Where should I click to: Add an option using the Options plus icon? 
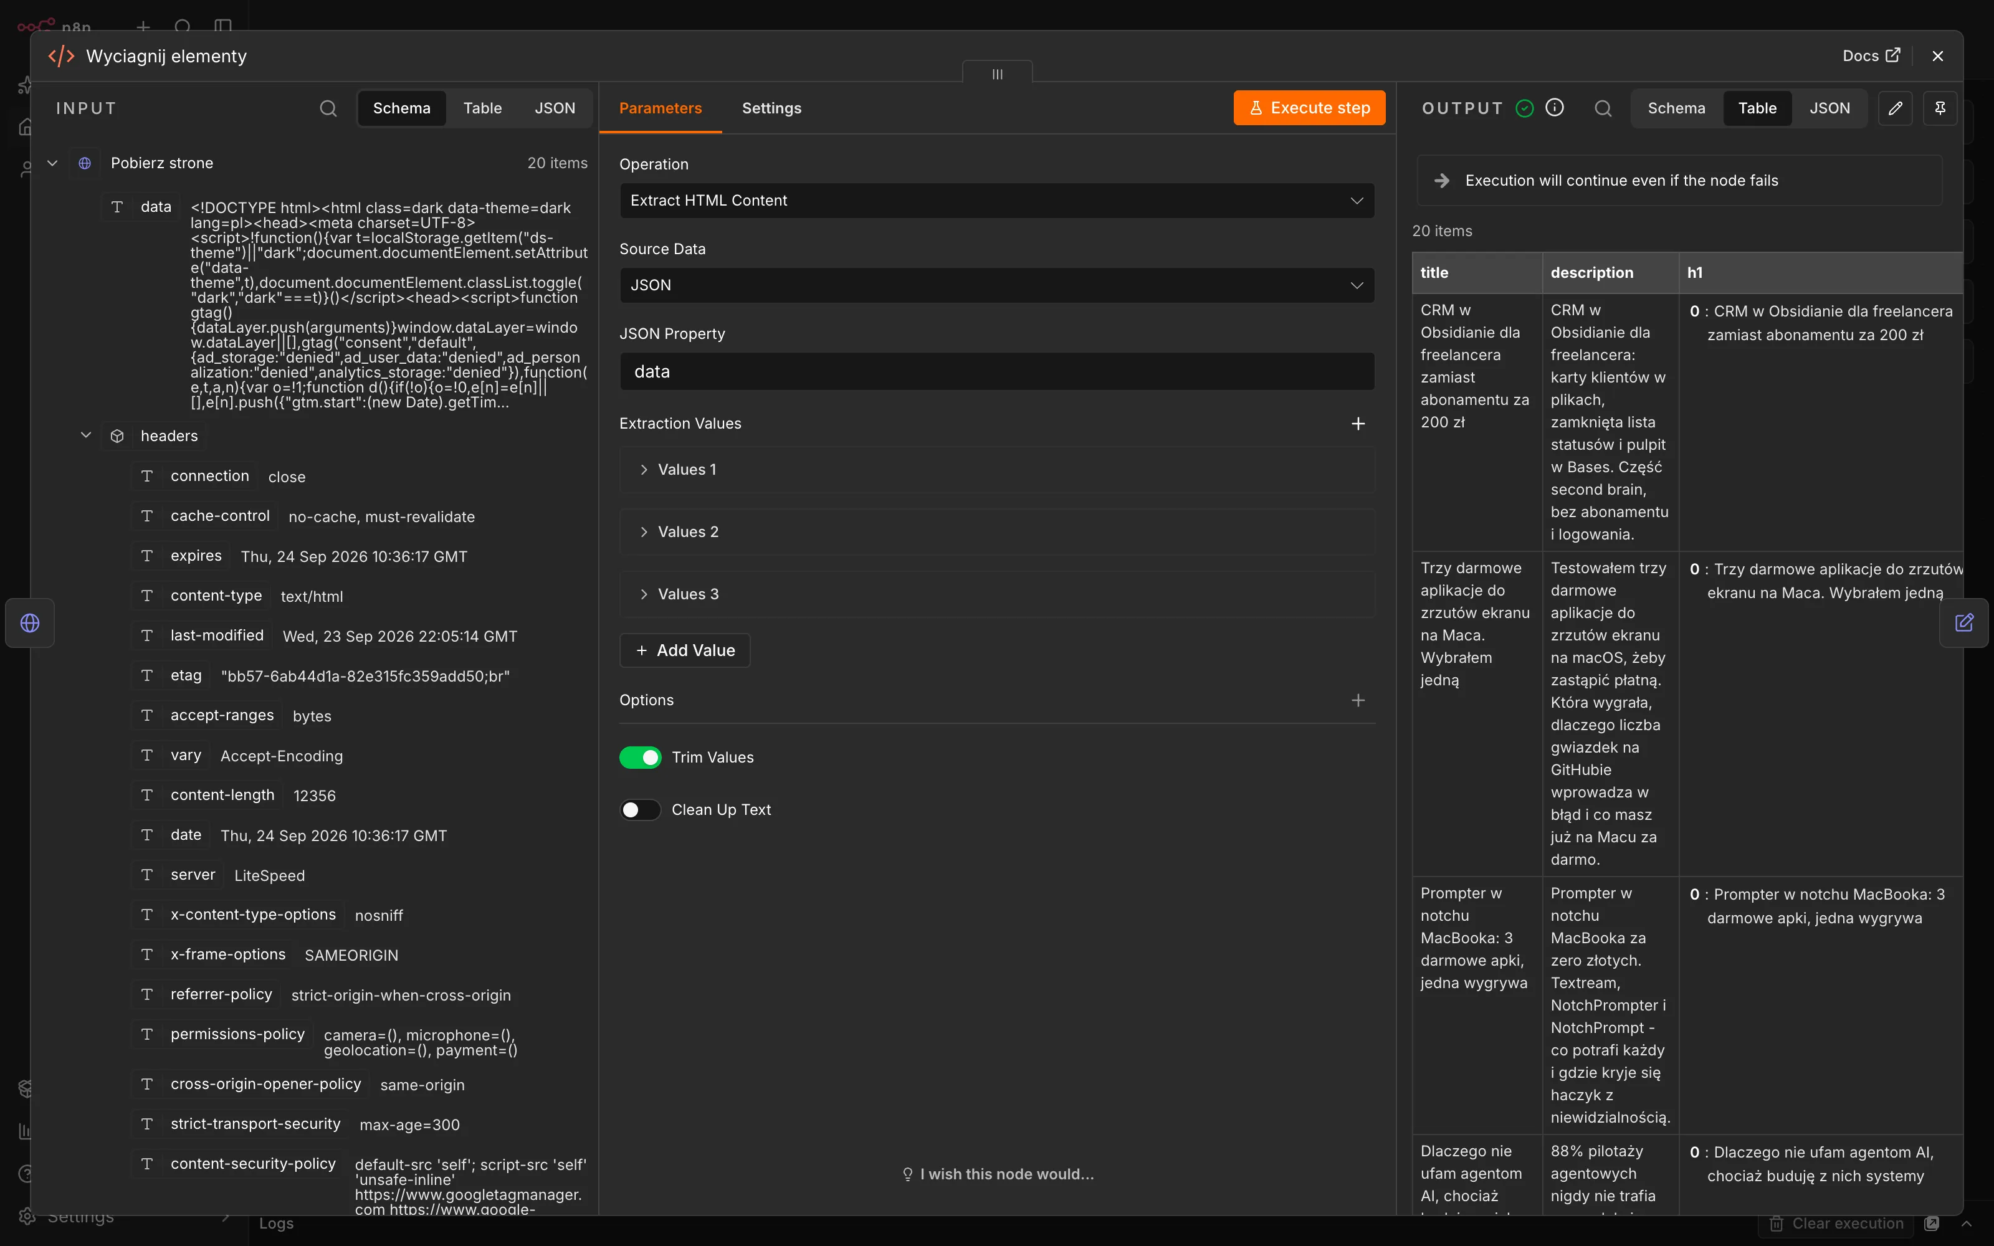click(x=1358, y=700)
